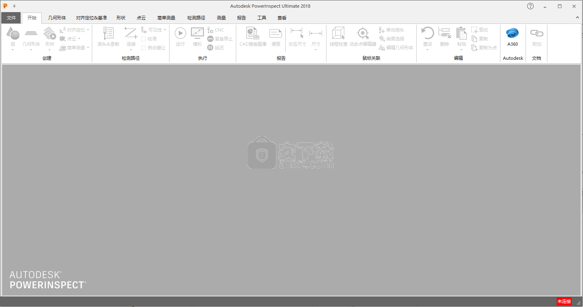Open the 动态点编辑器 dynamic point editor
The height and width of the screenshot is (307, 583).
click(x=363, y=33)
